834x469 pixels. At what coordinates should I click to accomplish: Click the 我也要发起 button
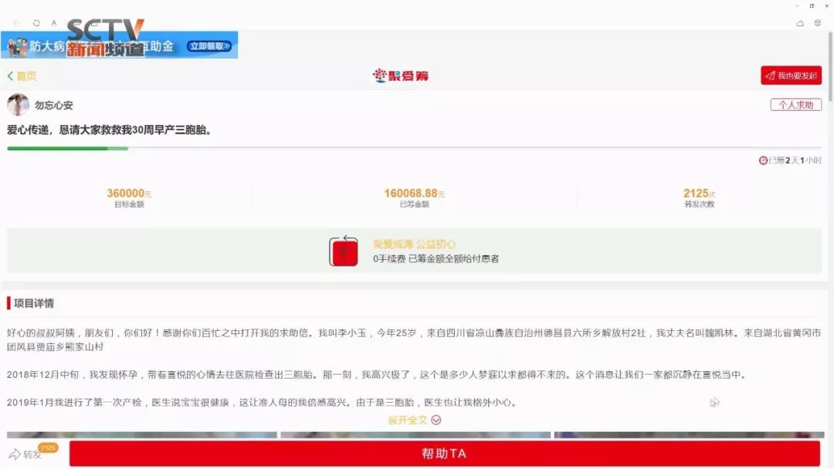(x=791, y=76)
